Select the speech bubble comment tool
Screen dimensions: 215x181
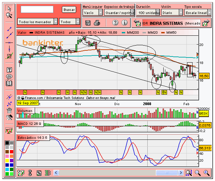click(x=9, y=77)
